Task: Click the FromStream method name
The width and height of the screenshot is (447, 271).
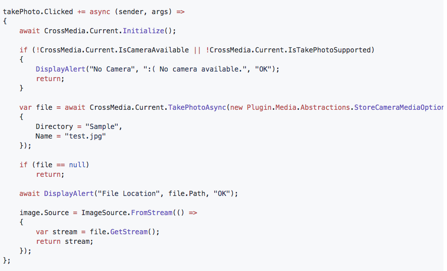Action: [x=152, y=213]
